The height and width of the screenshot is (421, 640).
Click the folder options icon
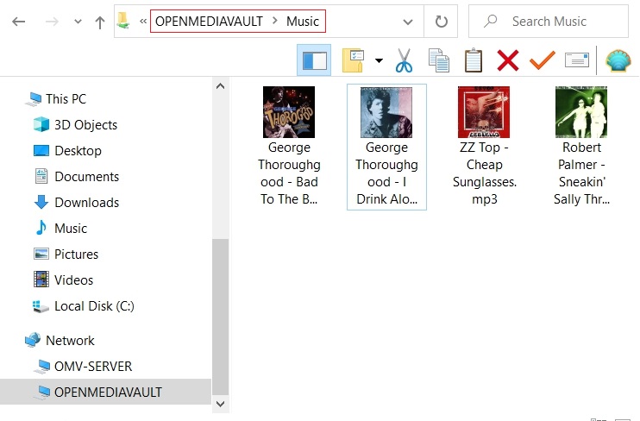tap(354, 60)
